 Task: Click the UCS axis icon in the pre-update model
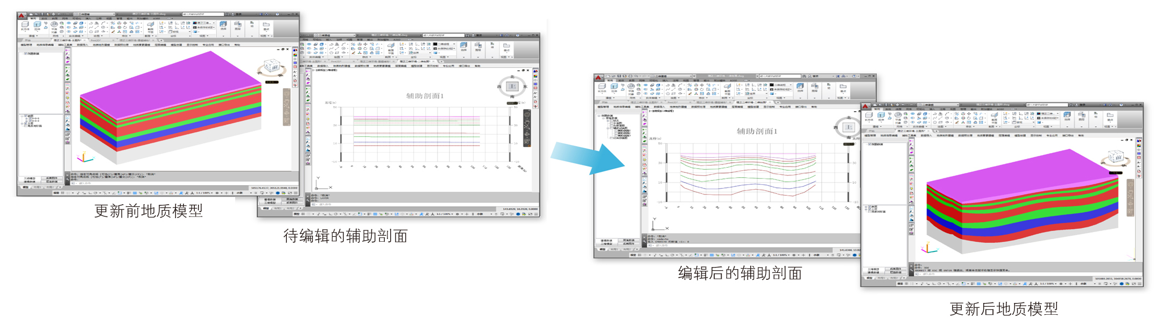[84, 158]
